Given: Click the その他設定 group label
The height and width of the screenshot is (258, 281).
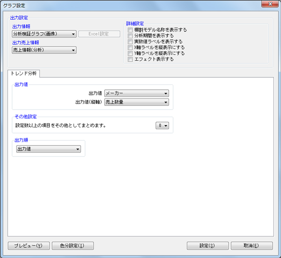Looking at the screenshot, I should (26, 117).
